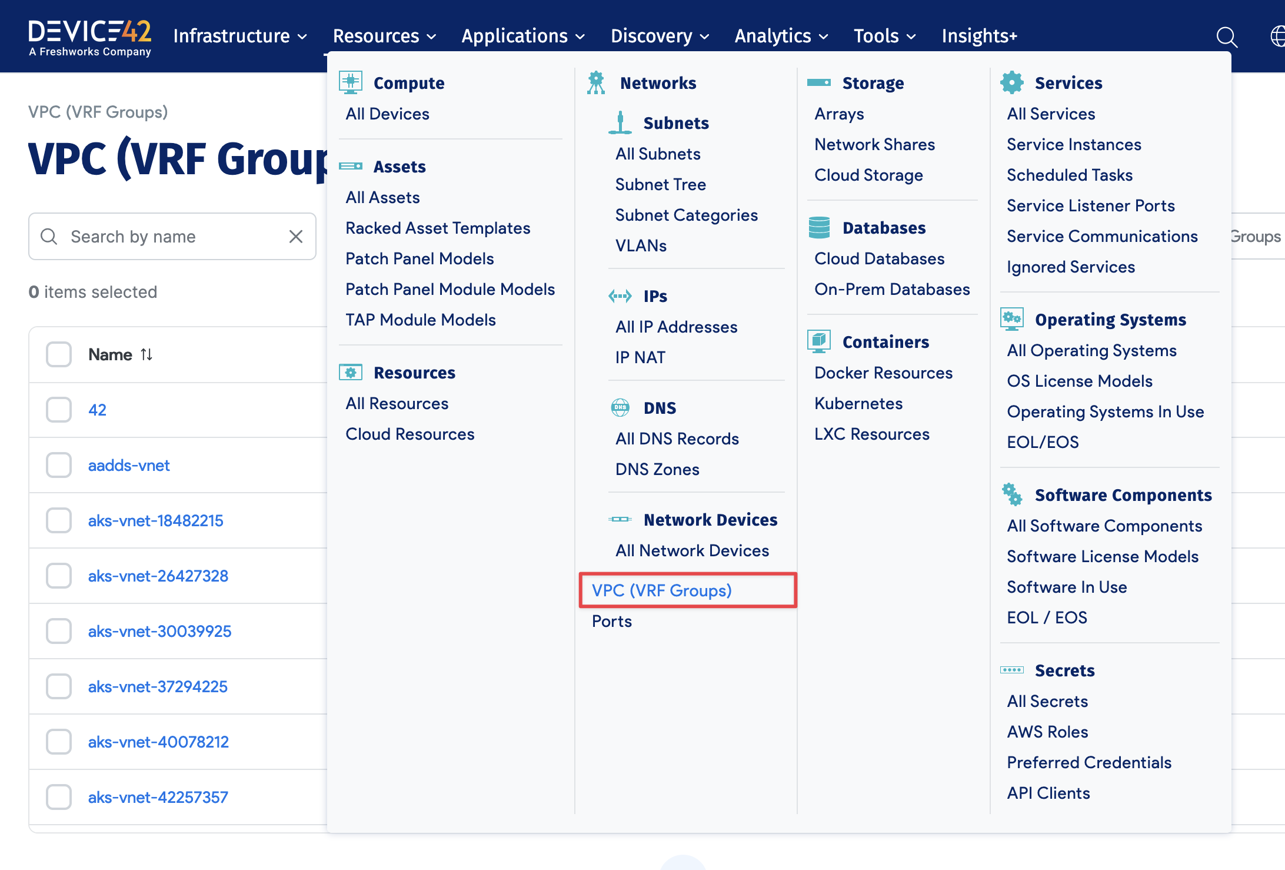This screenshot has height=870, width=1285.
Task: Open the highlighted VPC (VRF Groups) link
Action: coord(663,590)
